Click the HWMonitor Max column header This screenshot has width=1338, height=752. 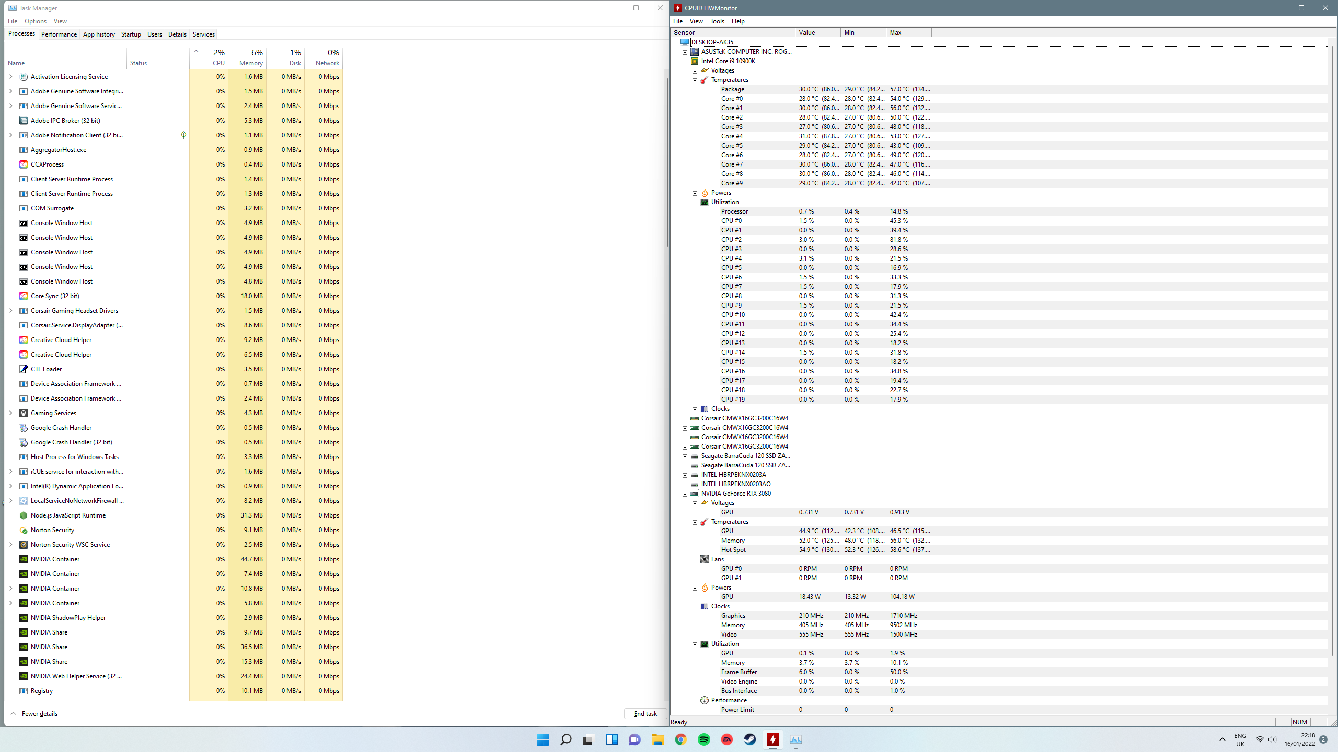point(908,32)
